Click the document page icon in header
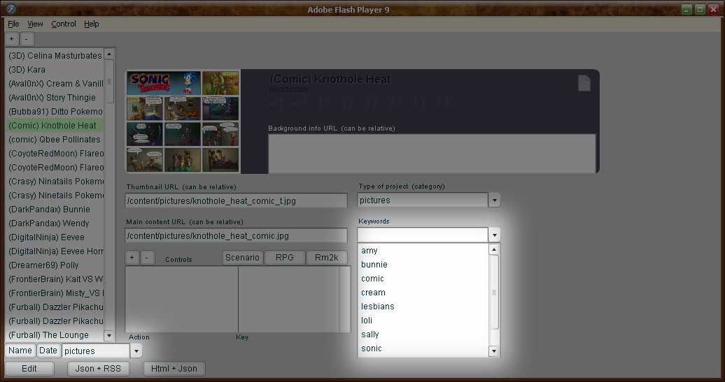 [x=584, y=83]
